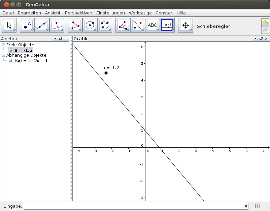Open the Algebra panel options dropdown
The image size is (270, 211).
pyautogui.click(x=55, y=39)
